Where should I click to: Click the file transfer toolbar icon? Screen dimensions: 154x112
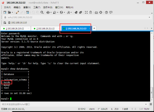(x=55, y=12)
